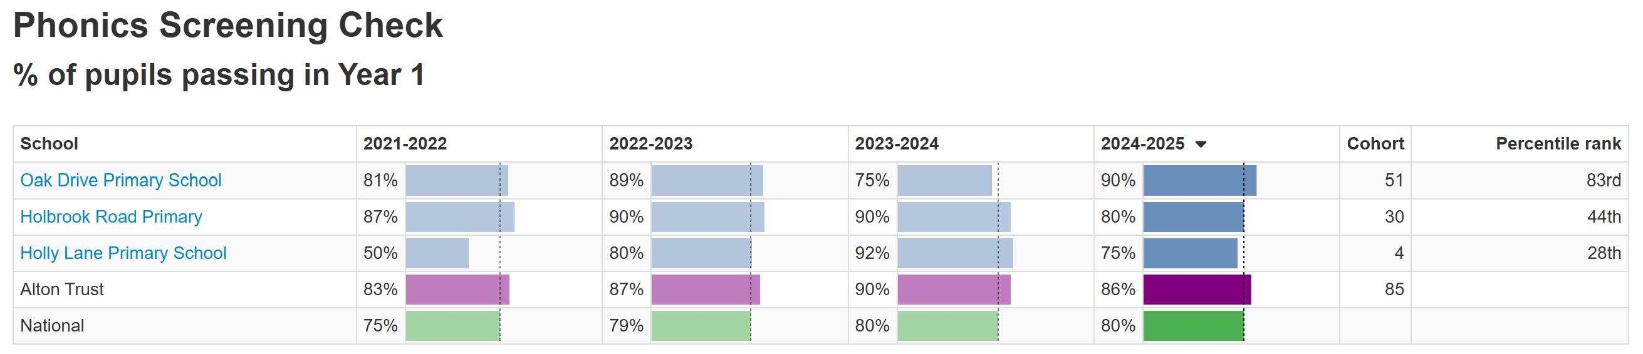
Task: Click National's dark green 2024-2025 bar
Action: point(1192,325)
